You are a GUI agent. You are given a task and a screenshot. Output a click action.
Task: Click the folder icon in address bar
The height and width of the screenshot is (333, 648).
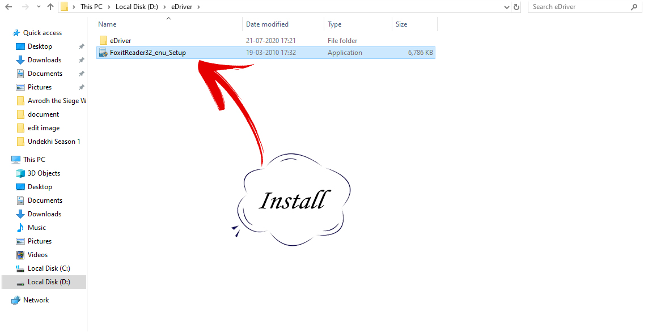64,7
